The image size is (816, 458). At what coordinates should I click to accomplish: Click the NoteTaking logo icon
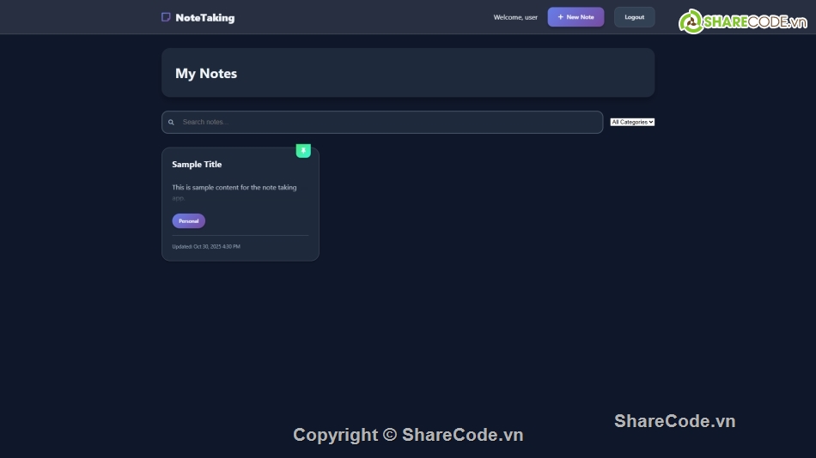click(166, 17)
